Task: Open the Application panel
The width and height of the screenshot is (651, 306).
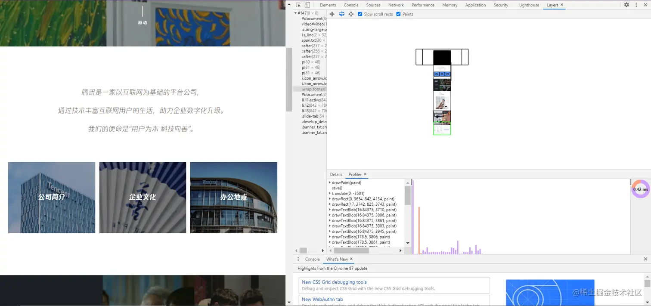Action: [475, 5]
